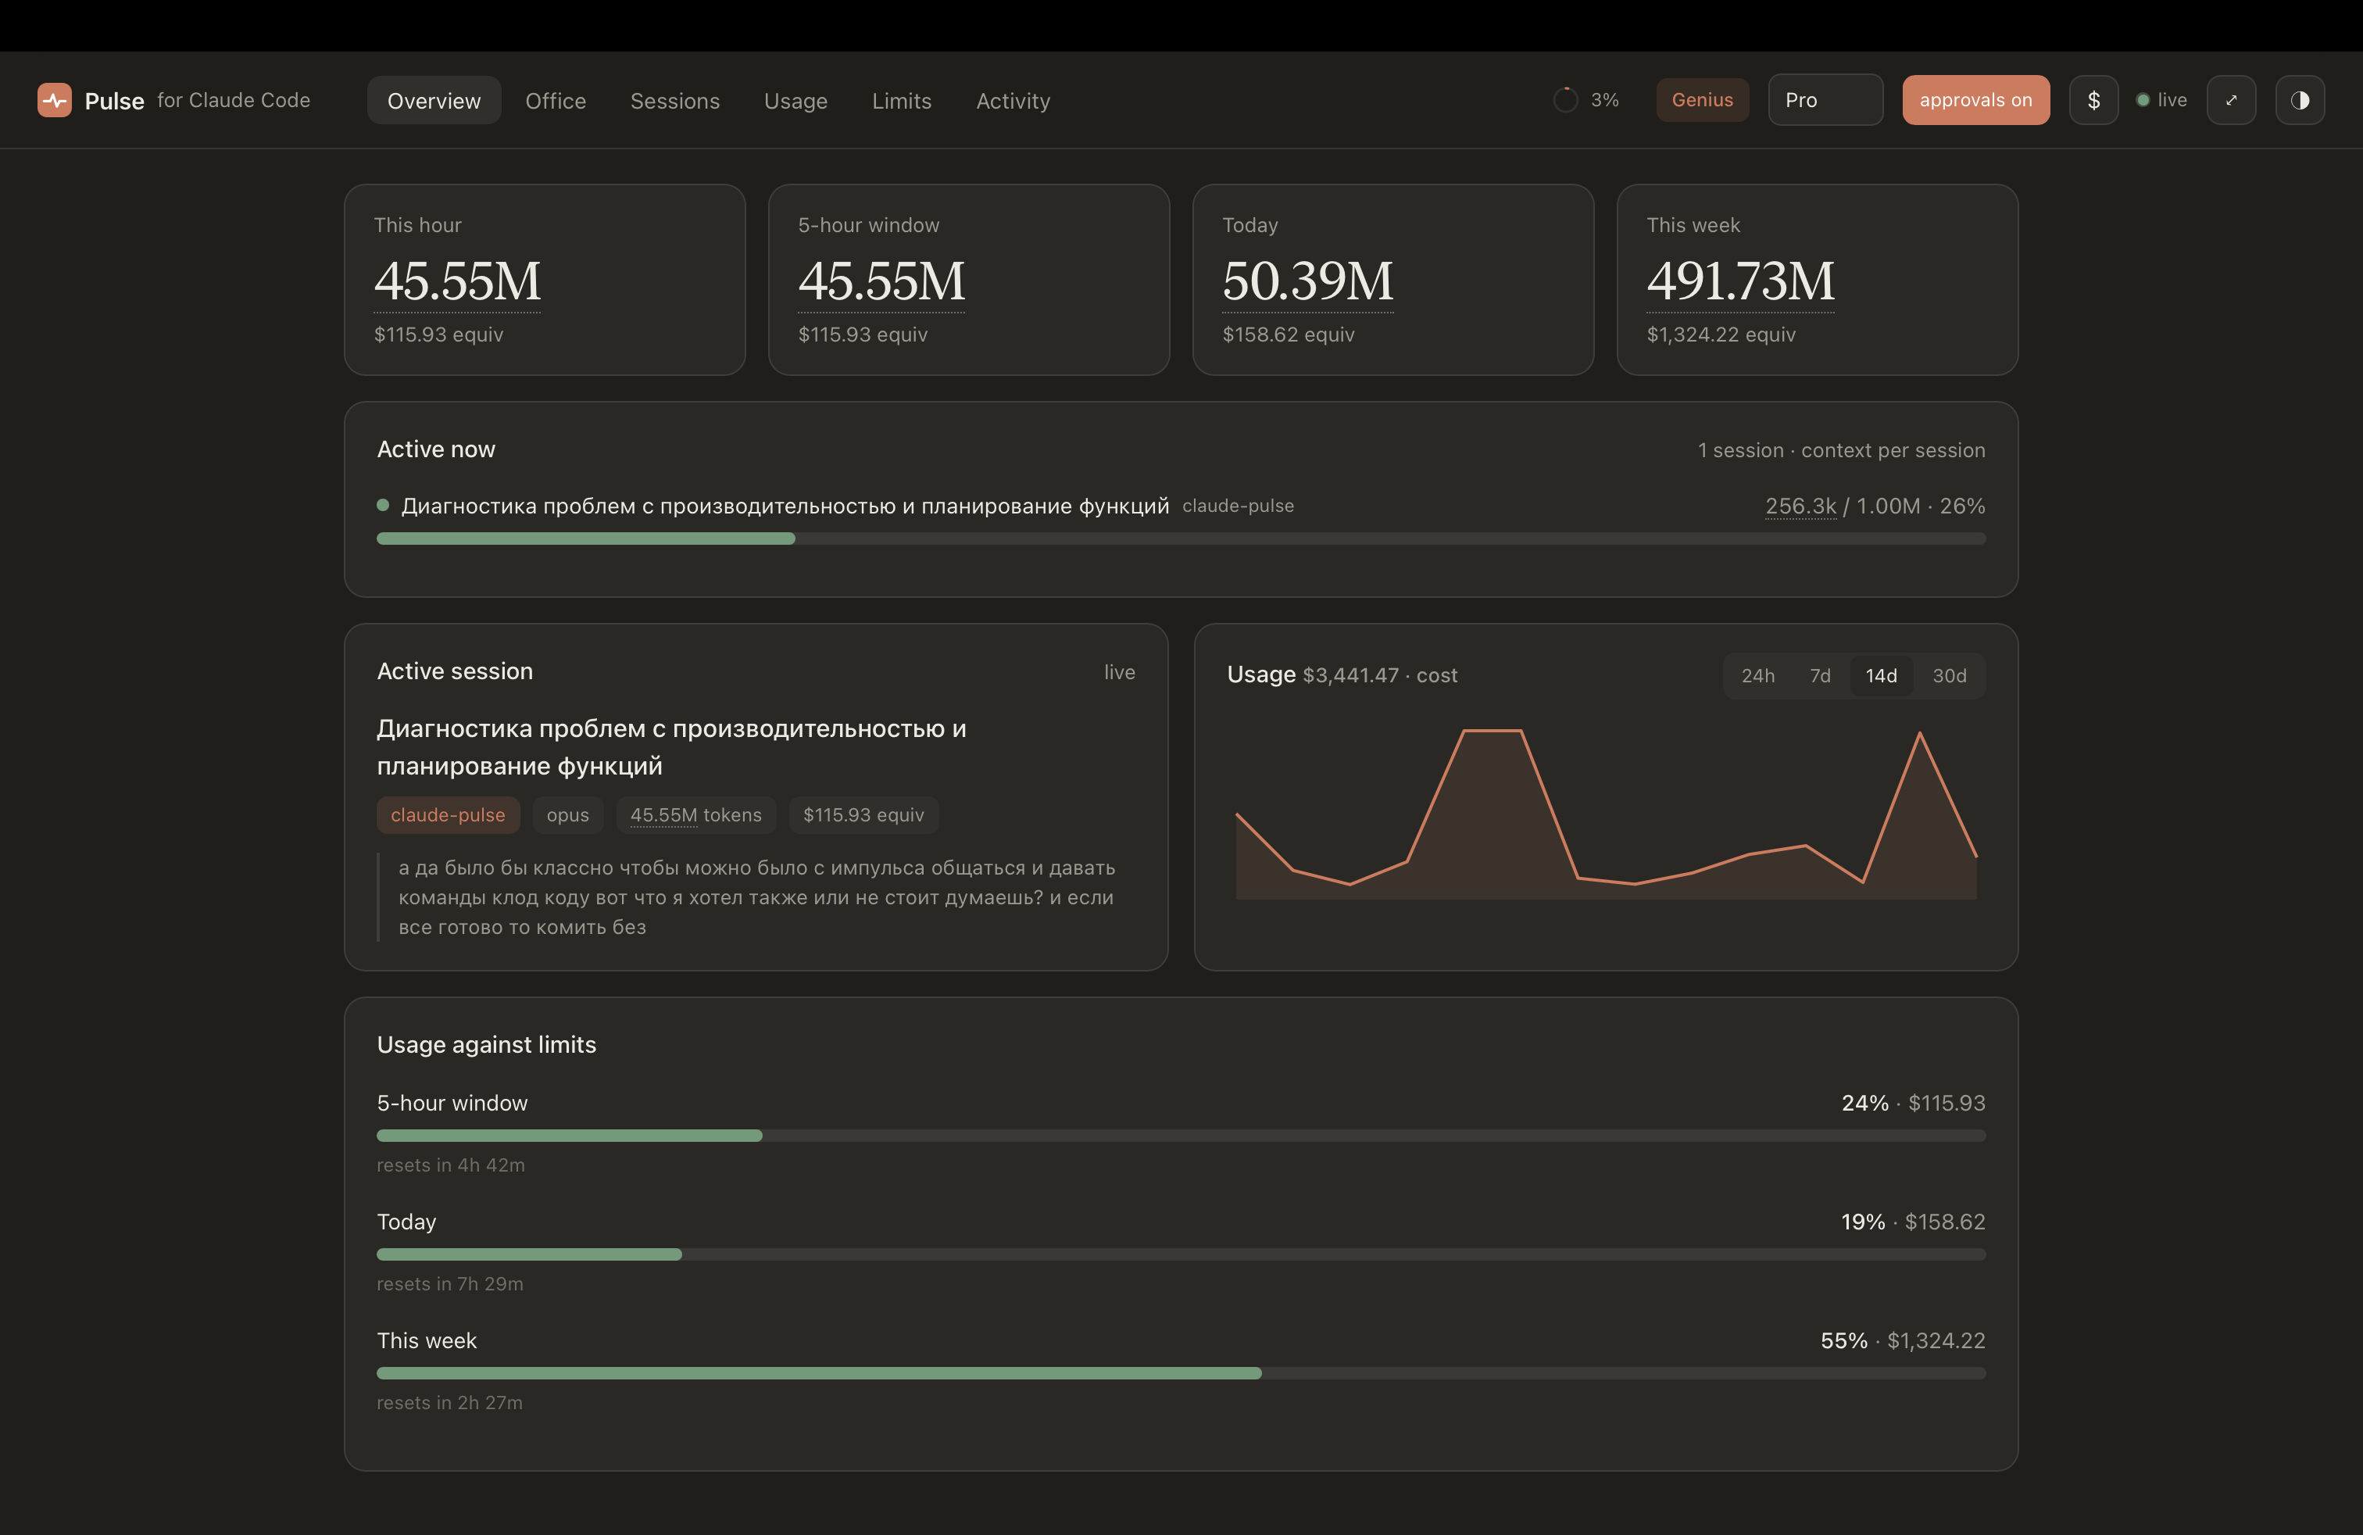
Task: Click the orange claude-pulse project tag
Action: click(x=448, y=815)
